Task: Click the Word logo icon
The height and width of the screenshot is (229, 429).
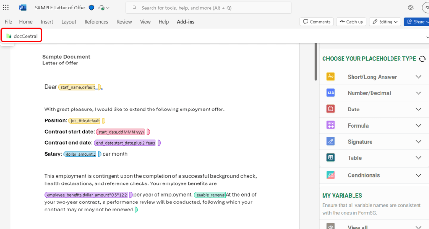Action: point(23,8)
